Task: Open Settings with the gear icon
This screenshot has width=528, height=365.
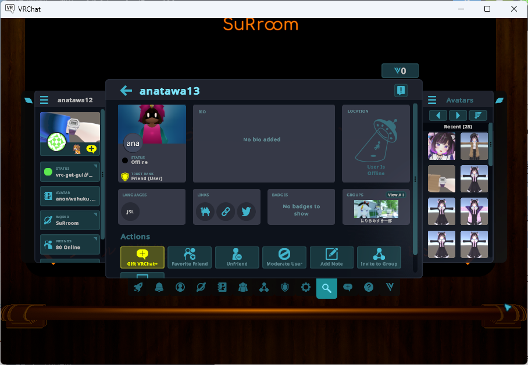Action: [306, 287]
